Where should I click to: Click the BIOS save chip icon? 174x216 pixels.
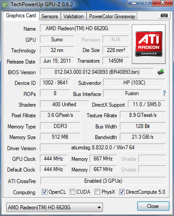[x=161, y=72]
